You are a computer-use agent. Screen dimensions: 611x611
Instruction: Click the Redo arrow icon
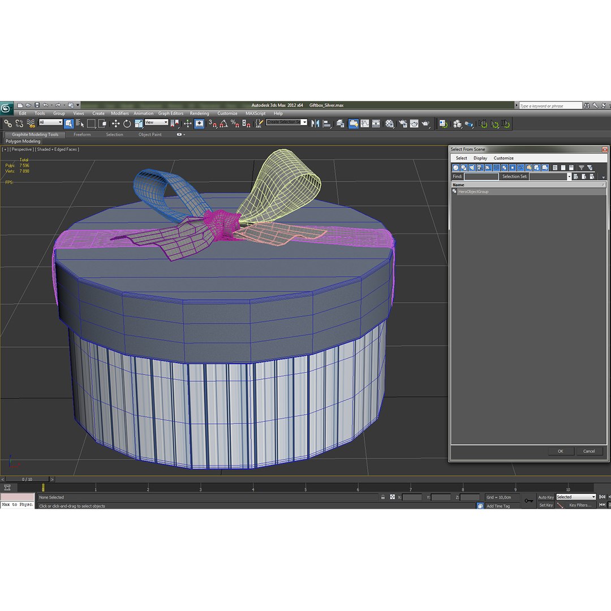pyautogui.click(x=58, y=105)
